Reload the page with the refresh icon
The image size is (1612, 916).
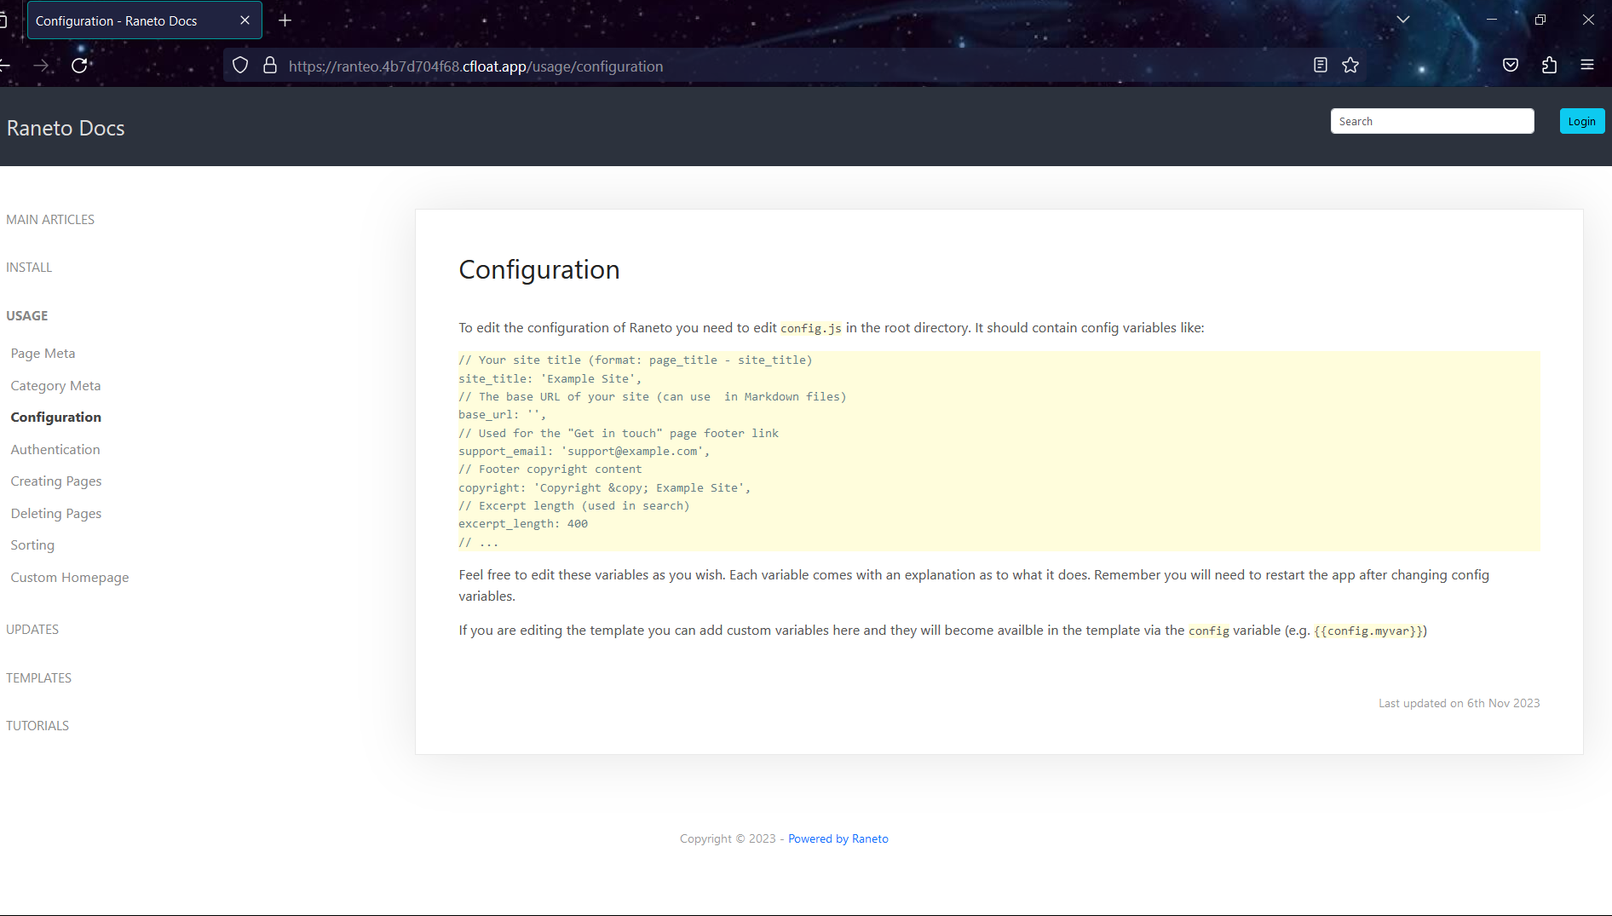pyautogui.click(x=79, y=66)
